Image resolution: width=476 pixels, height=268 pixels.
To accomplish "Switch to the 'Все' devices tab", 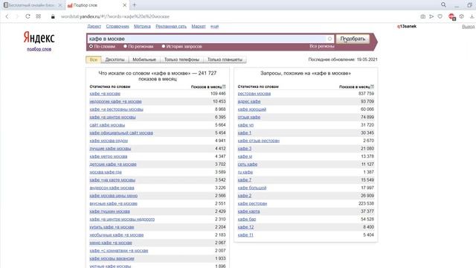I will click(94, 60).
